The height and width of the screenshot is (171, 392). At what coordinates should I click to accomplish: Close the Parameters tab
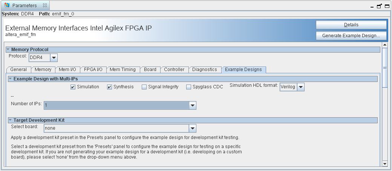(x=44, y=6)
